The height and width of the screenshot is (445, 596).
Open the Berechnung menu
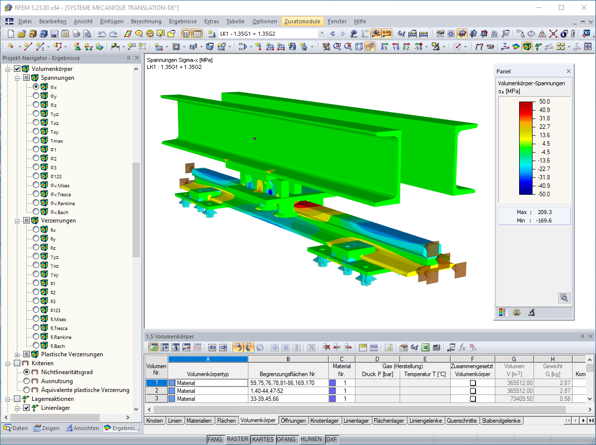[x=146, y=21]
